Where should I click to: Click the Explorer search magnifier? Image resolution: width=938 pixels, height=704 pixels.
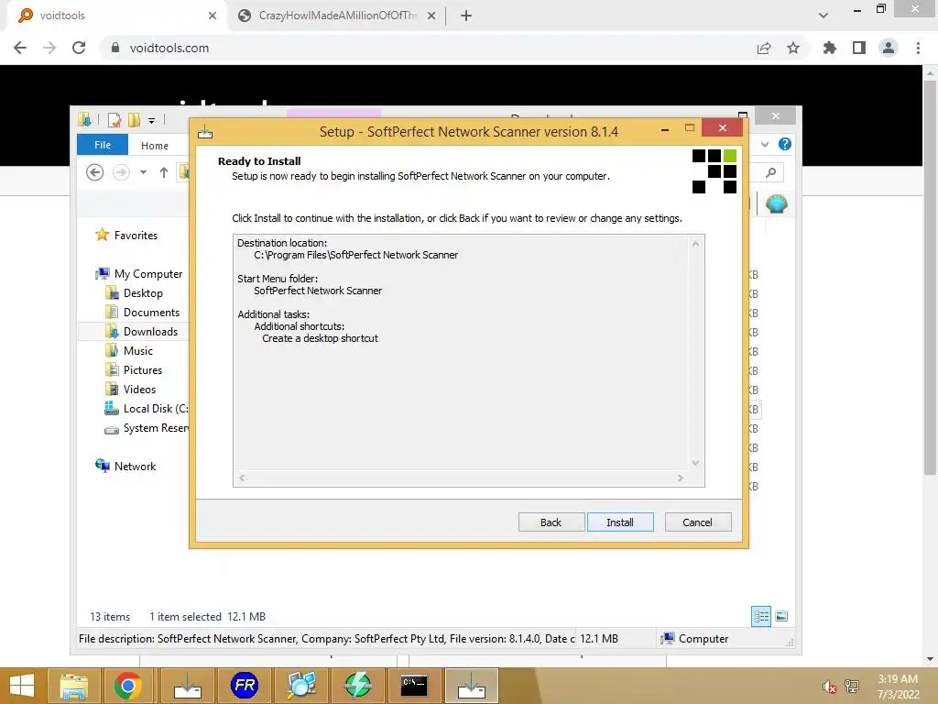pos(771,173)
